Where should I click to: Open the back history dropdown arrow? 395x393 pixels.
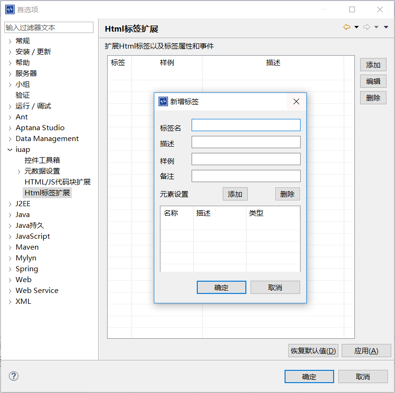click(356, 27)
